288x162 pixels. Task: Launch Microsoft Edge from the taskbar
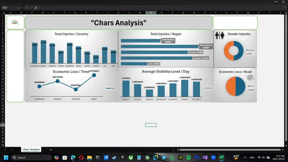pyautogui.click(x=73, y=158)
